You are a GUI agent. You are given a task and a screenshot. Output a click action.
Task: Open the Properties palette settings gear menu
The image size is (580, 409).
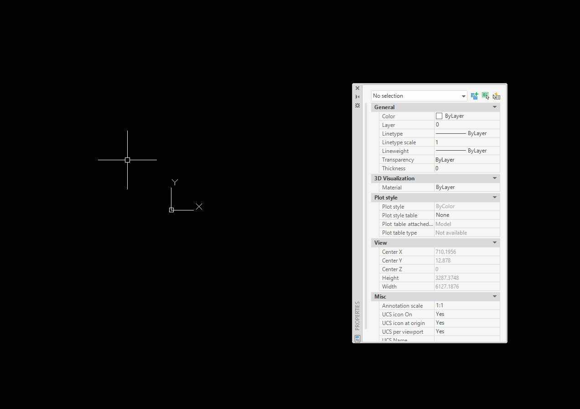point(357,105)
